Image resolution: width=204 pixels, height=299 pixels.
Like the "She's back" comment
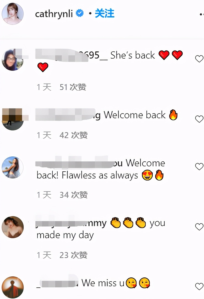(x=199, y=59)
